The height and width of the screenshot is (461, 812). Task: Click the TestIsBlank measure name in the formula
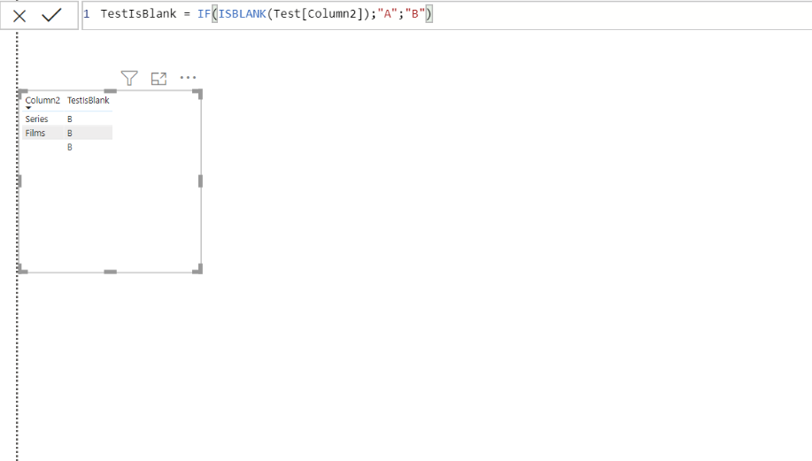click(138, 14)
